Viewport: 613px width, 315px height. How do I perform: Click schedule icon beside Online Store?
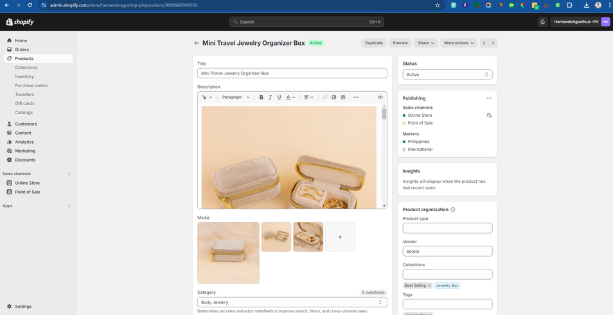click(489, 115)
